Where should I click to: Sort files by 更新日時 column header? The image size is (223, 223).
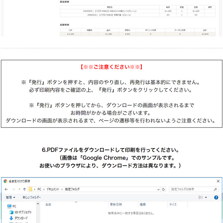pos(116,205)
